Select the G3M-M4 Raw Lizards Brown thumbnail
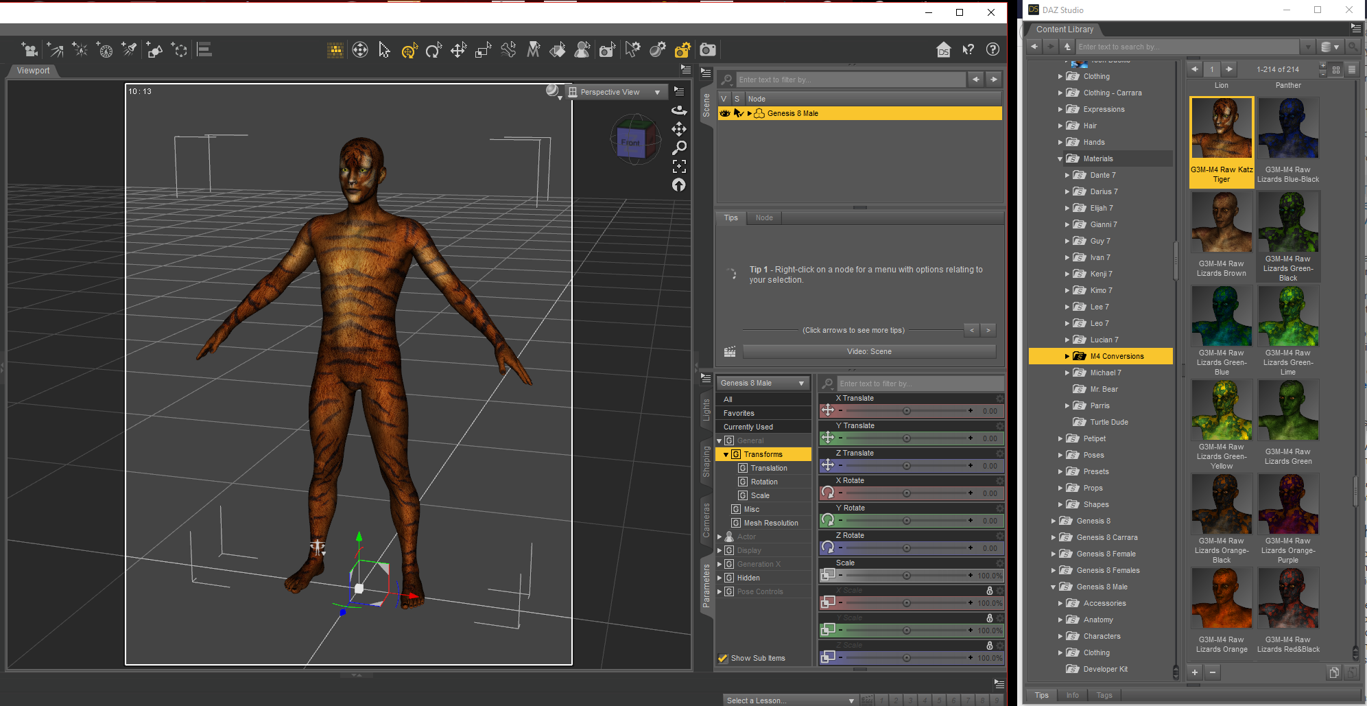This screenshot has width=1367, height=706. [x=1221, y=222]
